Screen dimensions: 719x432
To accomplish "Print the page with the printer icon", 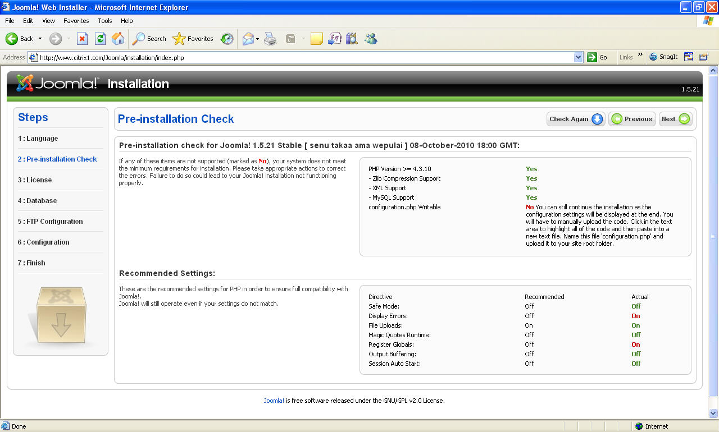I will pyautogui.click(x=271, y=39).
